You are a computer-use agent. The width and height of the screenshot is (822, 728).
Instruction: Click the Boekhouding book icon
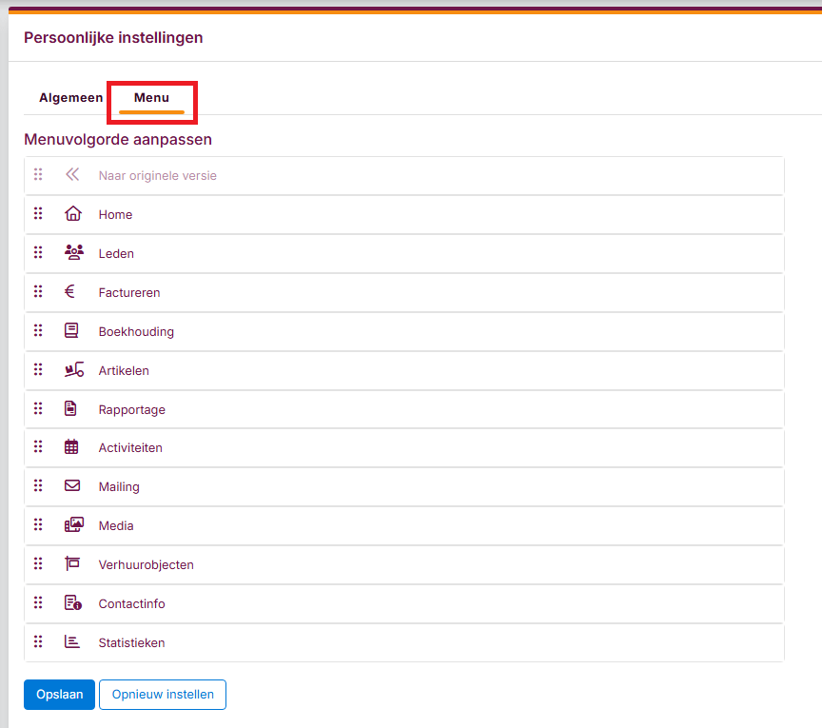pyautogui.click(x=72, y=331)
